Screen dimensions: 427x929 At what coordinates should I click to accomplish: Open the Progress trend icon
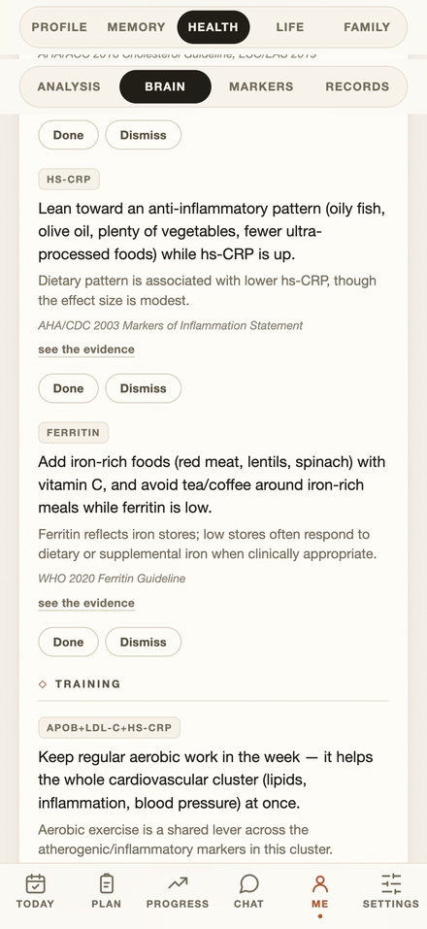[x=178, y=883]
